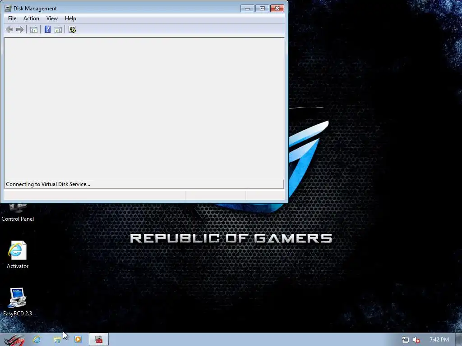
Task: Open the Start menu ROG button
Action: (14, 340)
